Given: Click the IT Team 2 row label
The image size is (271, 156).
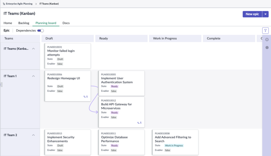Looking at the screenshot, I should (10, 135).
